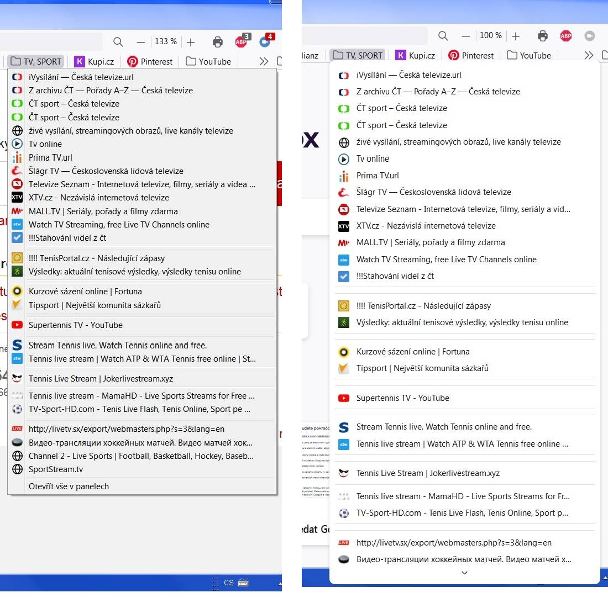
Task: Open Kupi.cz bookmark in left window
Action: point(94,61)
